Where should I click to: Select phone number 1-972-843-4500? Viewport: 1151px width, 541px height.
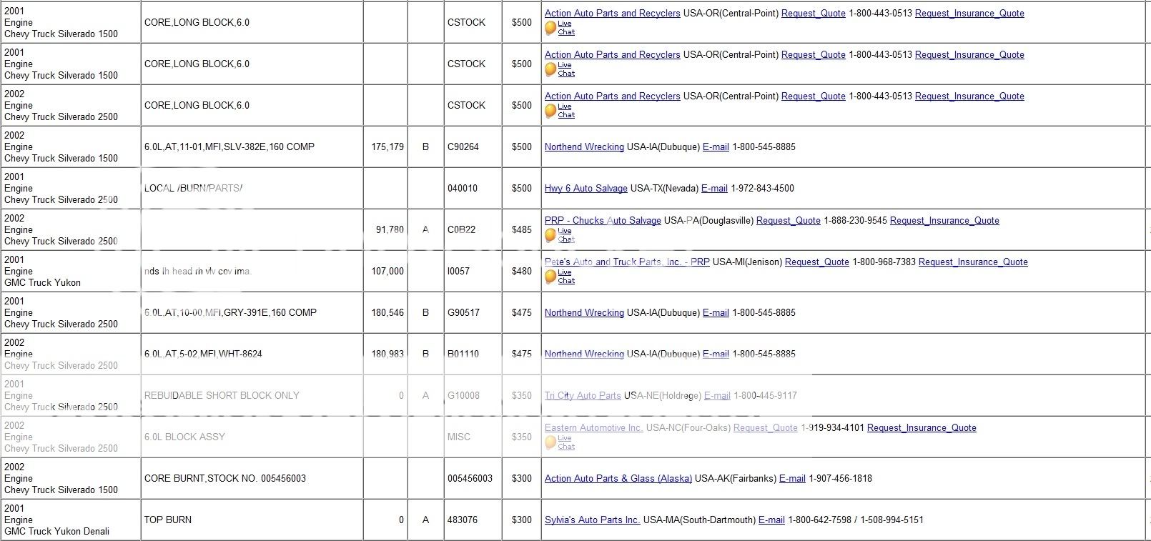[762, 188]
